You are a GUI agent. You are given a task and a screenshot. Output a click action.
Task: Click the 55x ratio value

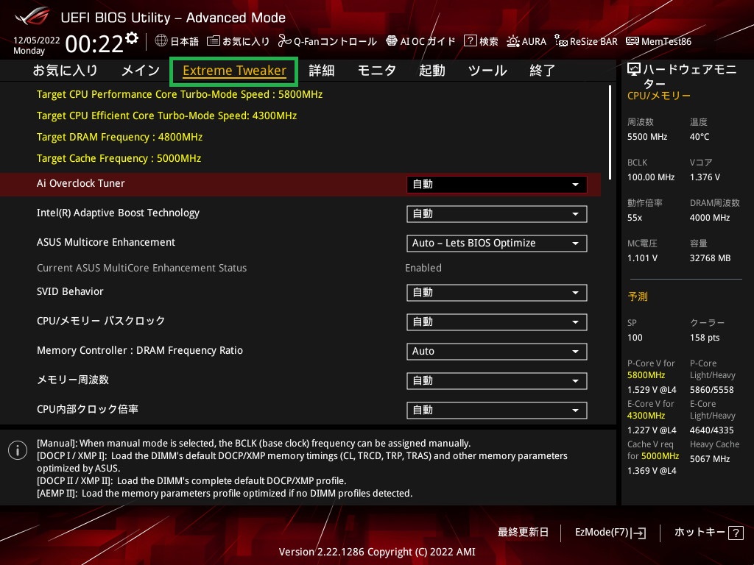point(634,218)
